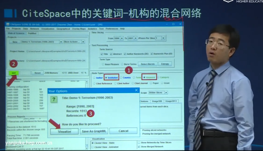Screen dimensions: 263x151
Task: Select Institution node type
Action: tap(106, 78)
